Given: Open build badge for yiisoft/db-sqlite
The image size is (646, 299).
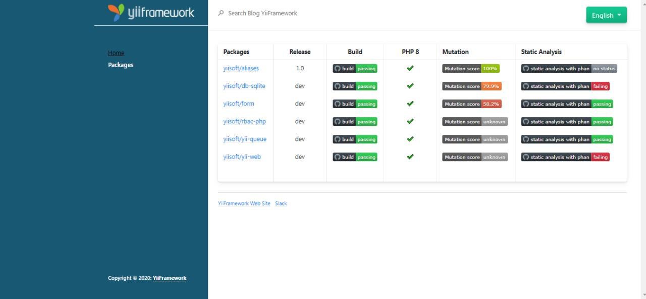Looking at the screenshot, I should pyautogui.click(x=355, y=86).
